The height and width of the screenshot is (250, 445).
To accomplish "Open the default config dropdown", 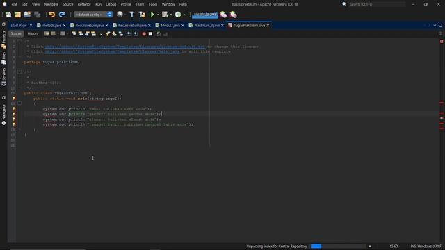I will pos(93,15).
